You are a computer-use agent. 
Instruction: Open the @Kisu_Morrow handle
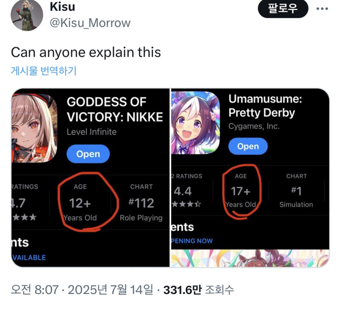pyautogui.click(x=90, y=23)
